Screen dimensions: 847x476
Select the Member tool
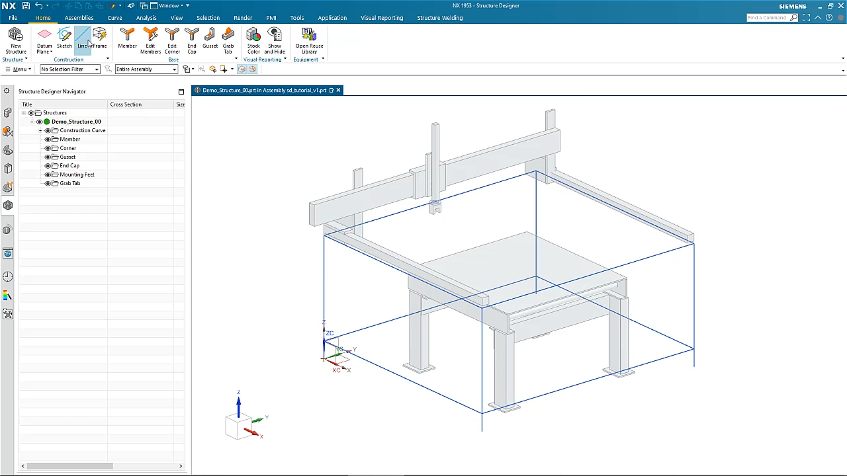[127, 38]
